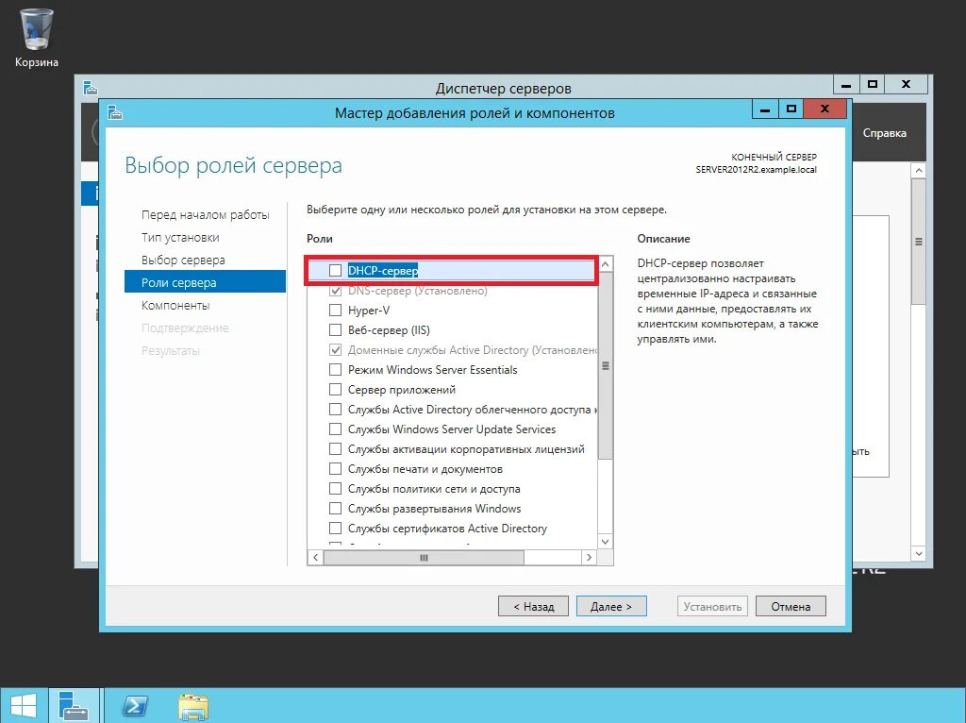Check the DHCP-сервер role checkbox

pos(335,271)
